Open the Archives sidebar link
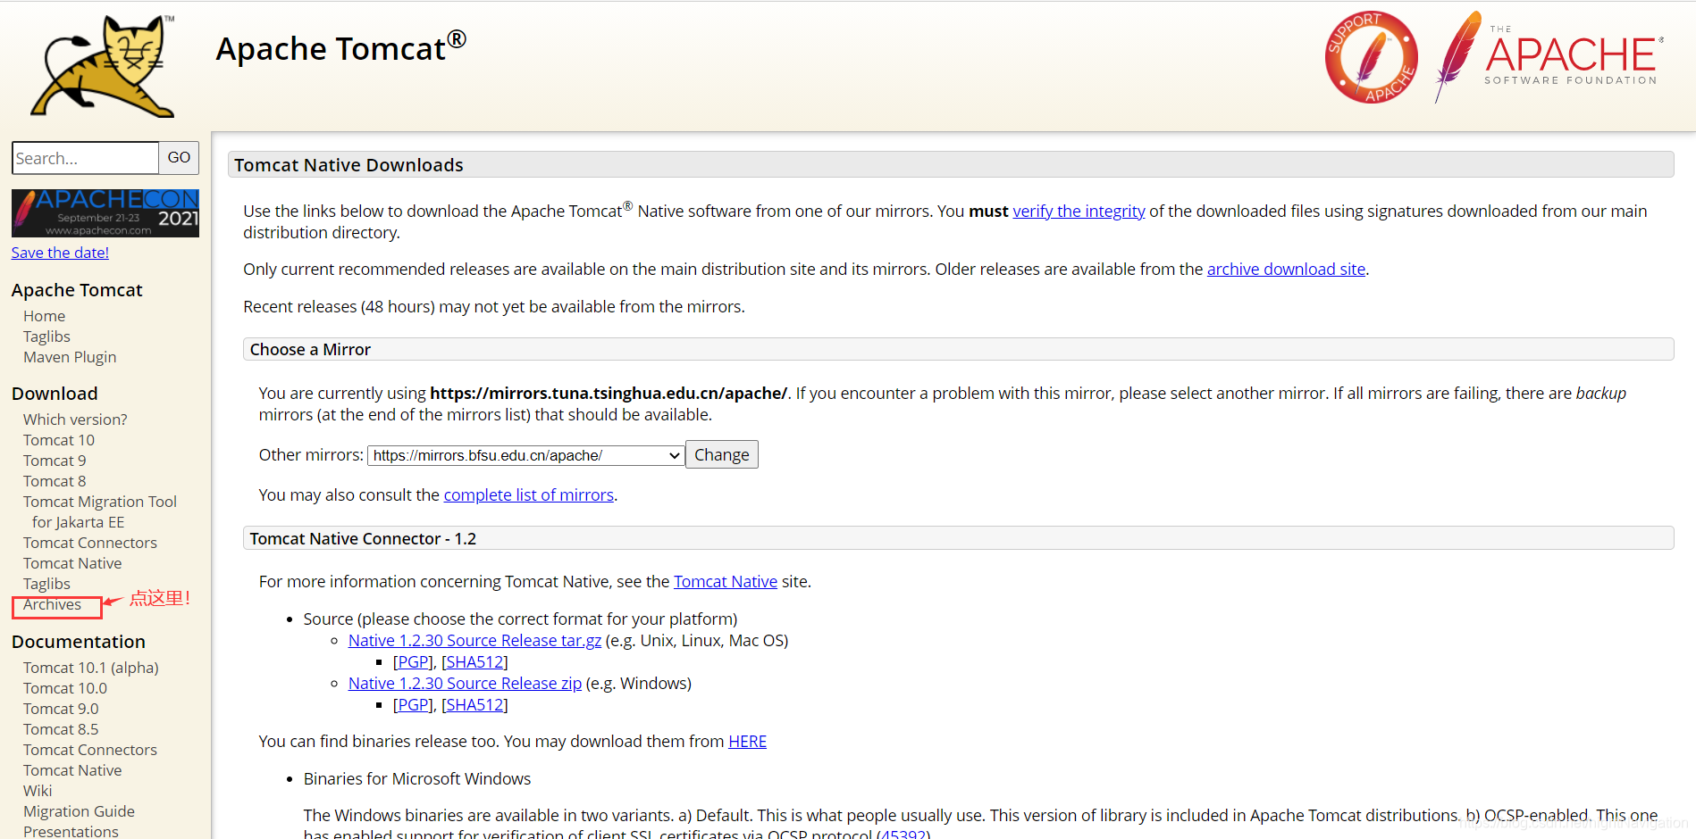This screenshot has width=1696, height=839. [52, 604]
